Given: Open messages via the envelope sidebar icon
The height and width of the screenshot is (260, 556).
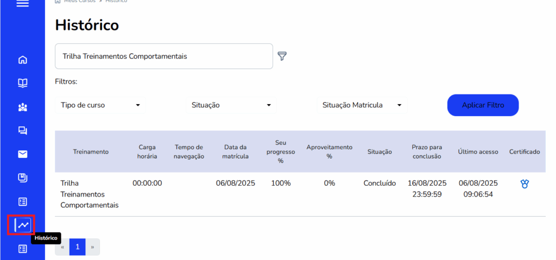Looking at the screenshot, I should point(22,154).
